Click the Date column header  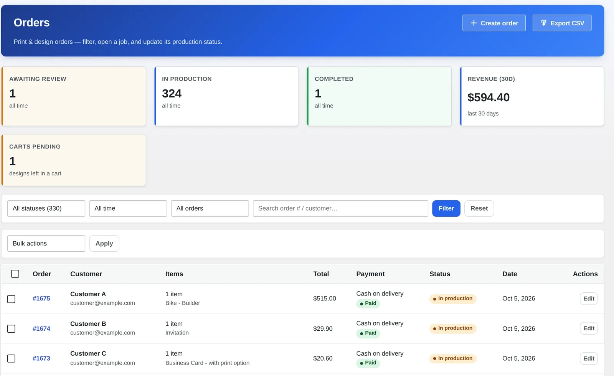click(510, 274)
